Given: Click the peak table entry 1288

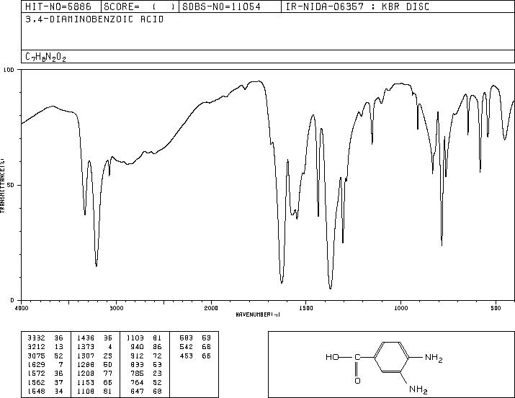Looking at the screenshot, I should click(86, 364).
